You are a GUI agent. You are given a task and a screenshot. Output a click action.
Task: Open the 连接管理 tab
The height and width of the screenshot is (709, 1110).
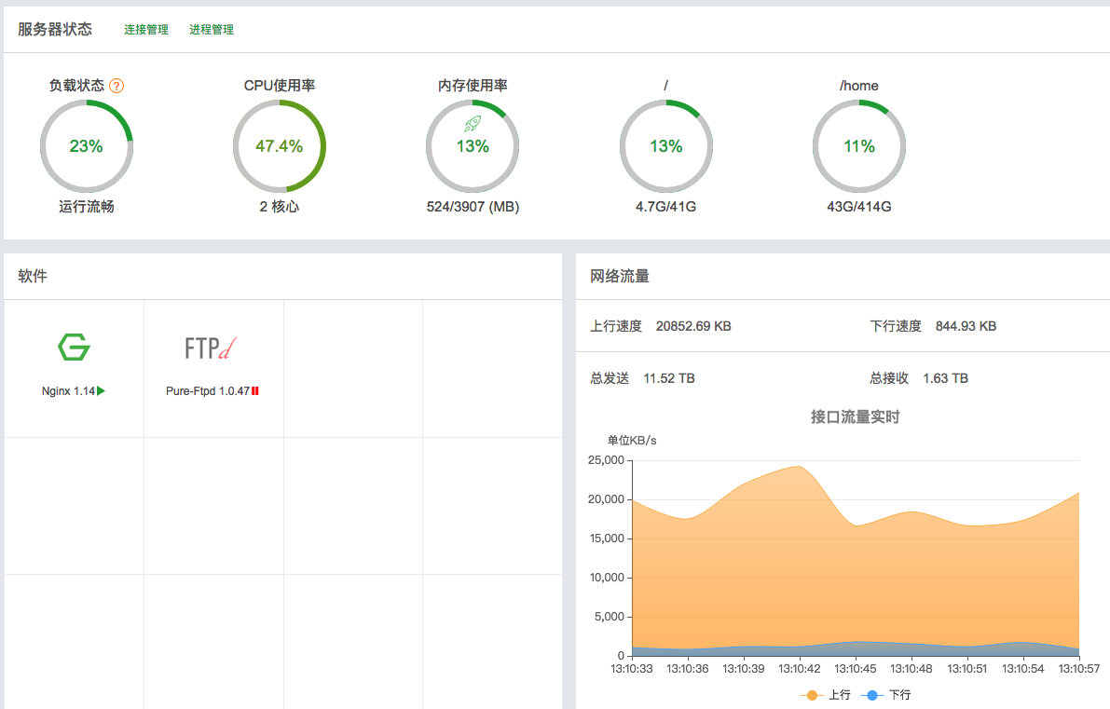[146, 30]
